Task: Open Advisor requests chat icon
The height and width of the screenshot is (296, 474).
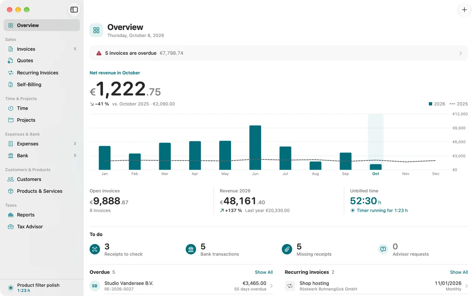Action: 383,249
